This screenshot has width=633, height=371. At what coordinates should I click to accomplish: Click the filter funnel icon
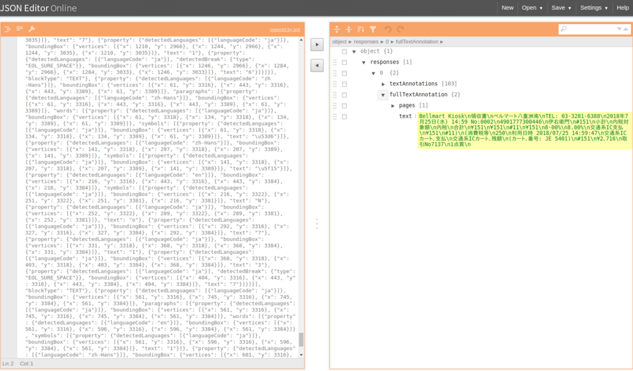(373, 29)
